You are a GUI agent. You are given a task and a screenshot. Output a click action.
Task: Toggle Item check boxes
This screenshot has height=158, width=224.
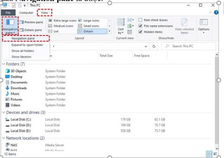153,20
